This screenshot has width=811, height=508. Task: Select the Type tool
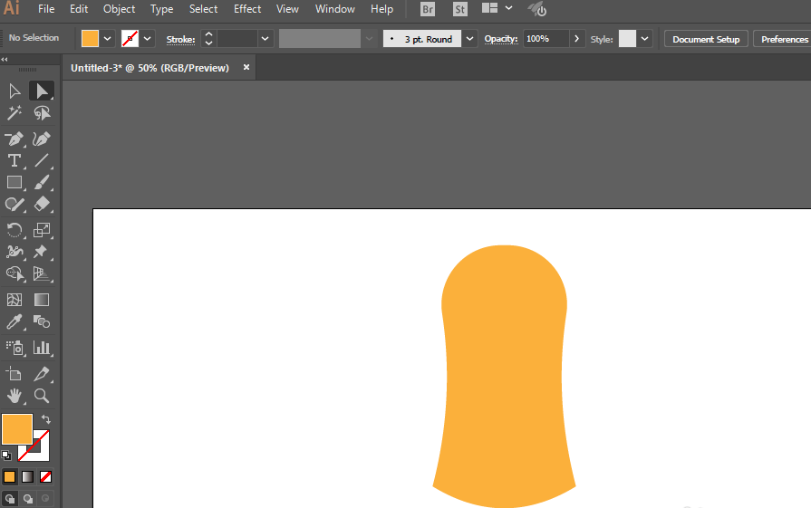[x=14, y=160]
